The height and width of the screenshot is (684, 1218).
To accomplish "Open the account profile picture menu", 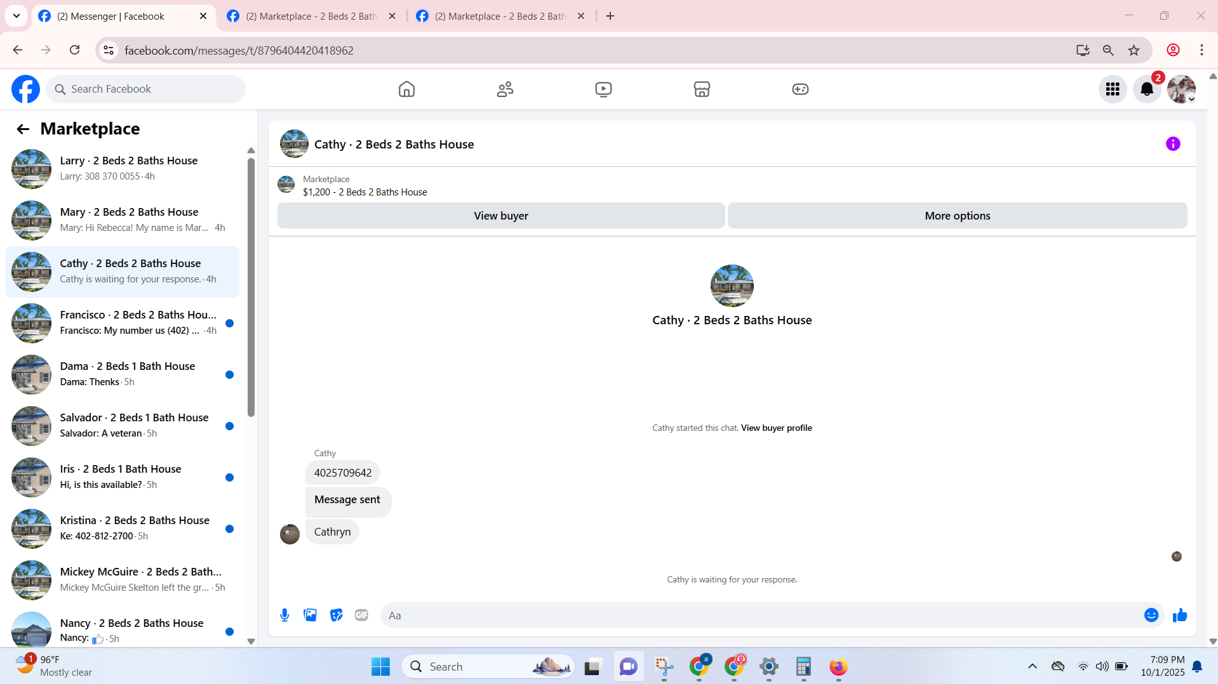I will tap(1181, 89).
